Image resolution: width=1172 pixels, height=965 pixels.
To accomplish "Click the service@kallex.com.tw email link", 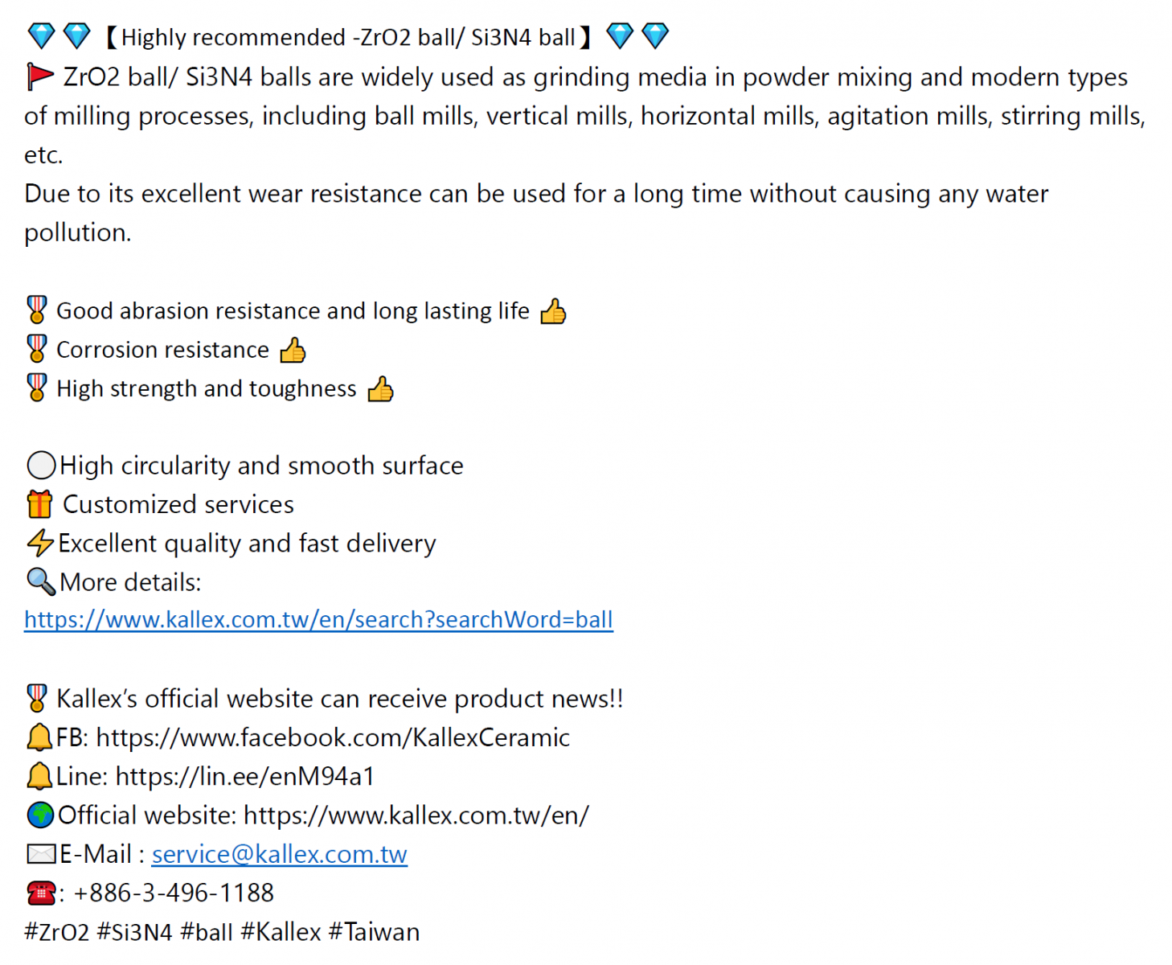I will [280, 854].
